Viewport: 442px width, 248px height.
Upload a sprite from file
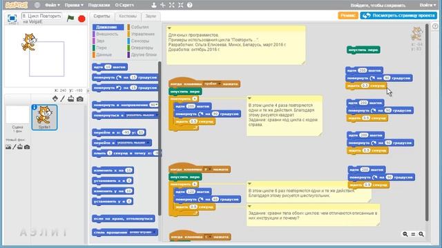pos(70,99)
